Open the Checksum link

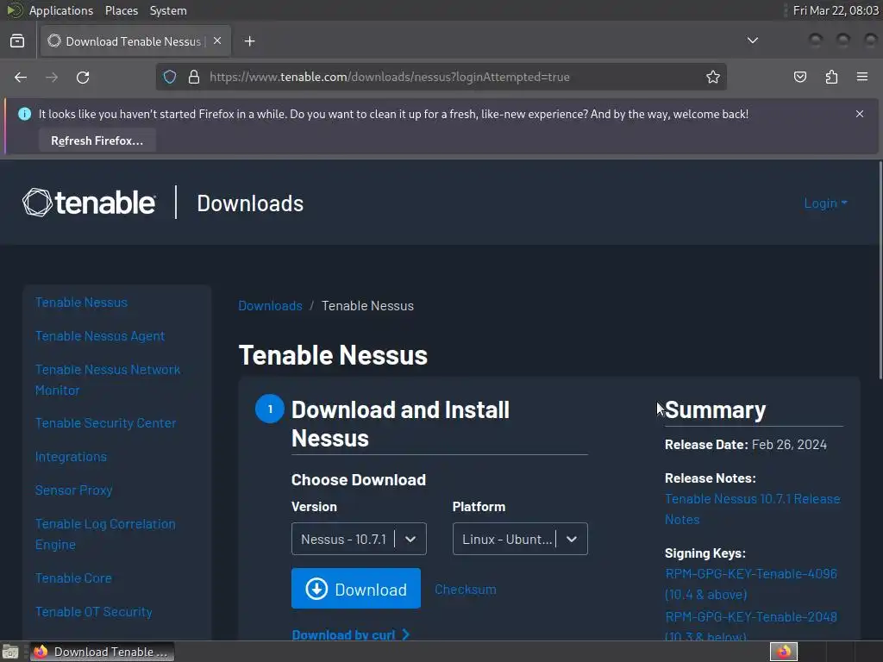(465, 590)
